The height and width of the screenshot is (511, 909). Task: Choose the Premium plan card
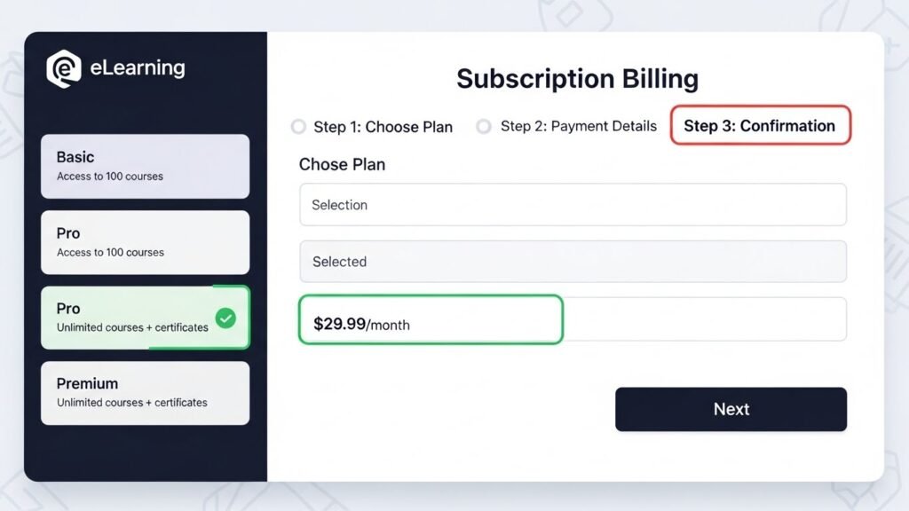145,391
